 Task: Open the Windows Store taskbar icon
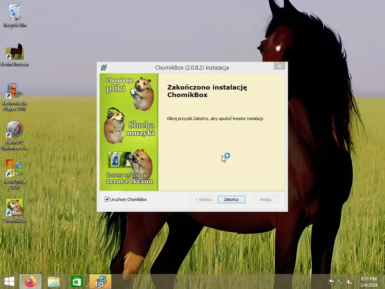coord(77,281)
